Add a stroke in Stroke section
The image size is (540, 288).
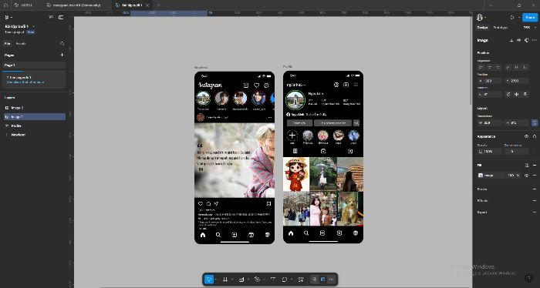click(535, 189)
